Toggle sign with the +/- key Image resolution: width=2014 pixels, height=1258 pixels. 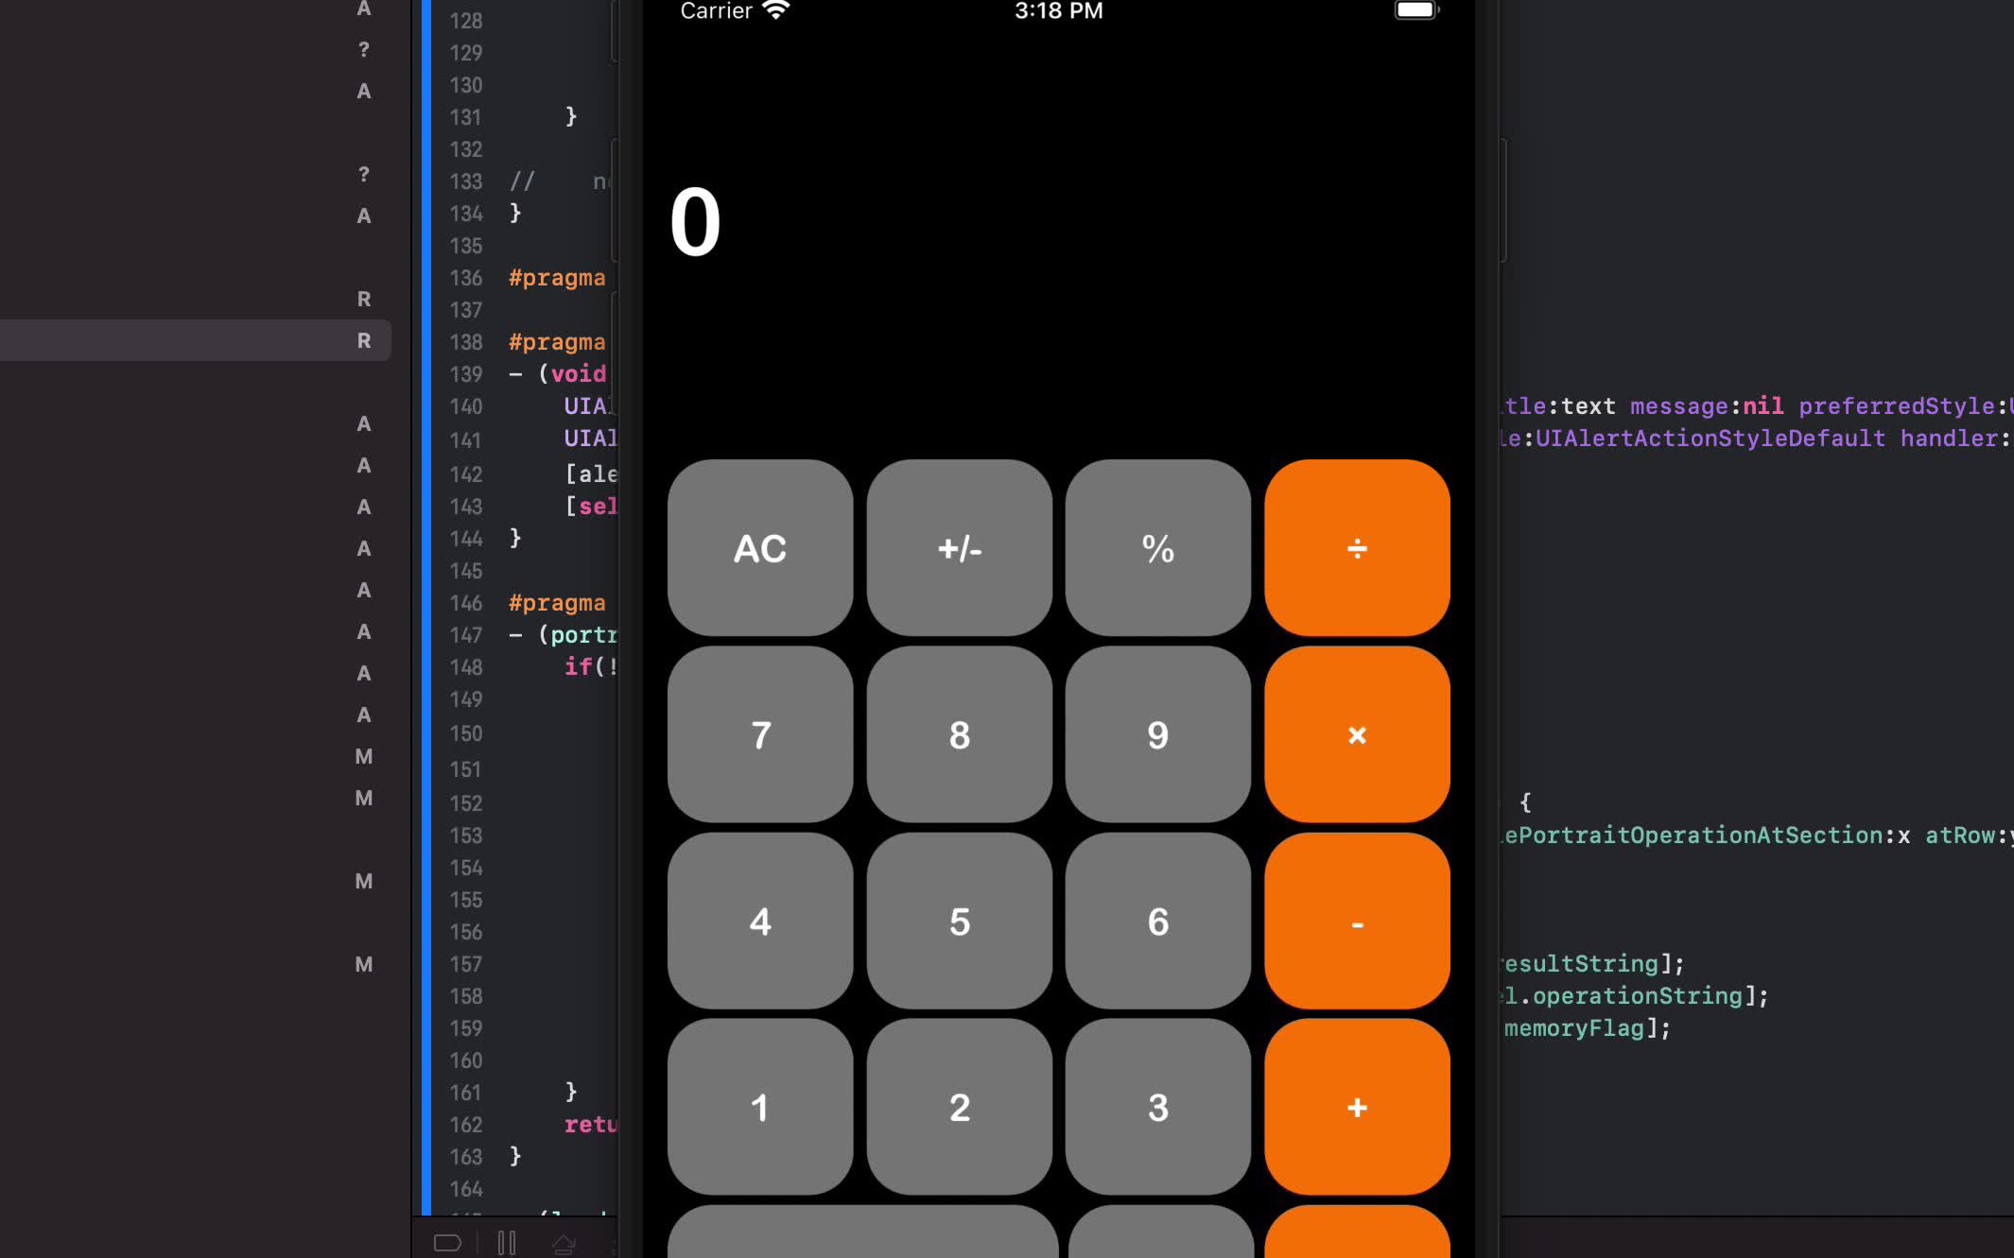[959, 548]
